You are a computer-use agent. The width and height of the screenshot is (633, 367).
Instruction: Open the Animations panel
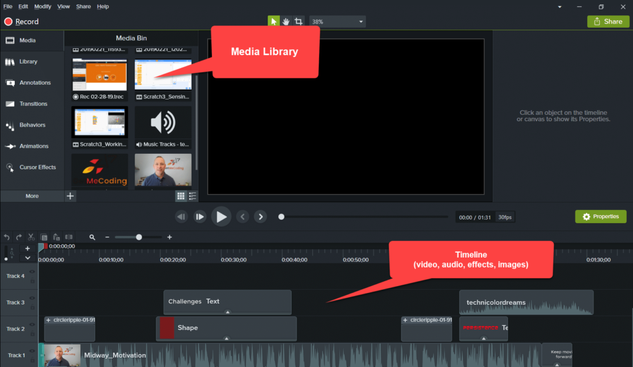(x=32, y=146)
